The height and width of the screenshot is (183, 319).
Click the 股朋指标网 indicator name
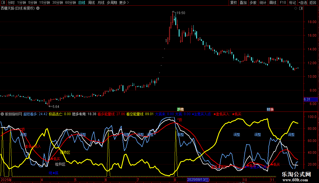click(x=14, y=114)
